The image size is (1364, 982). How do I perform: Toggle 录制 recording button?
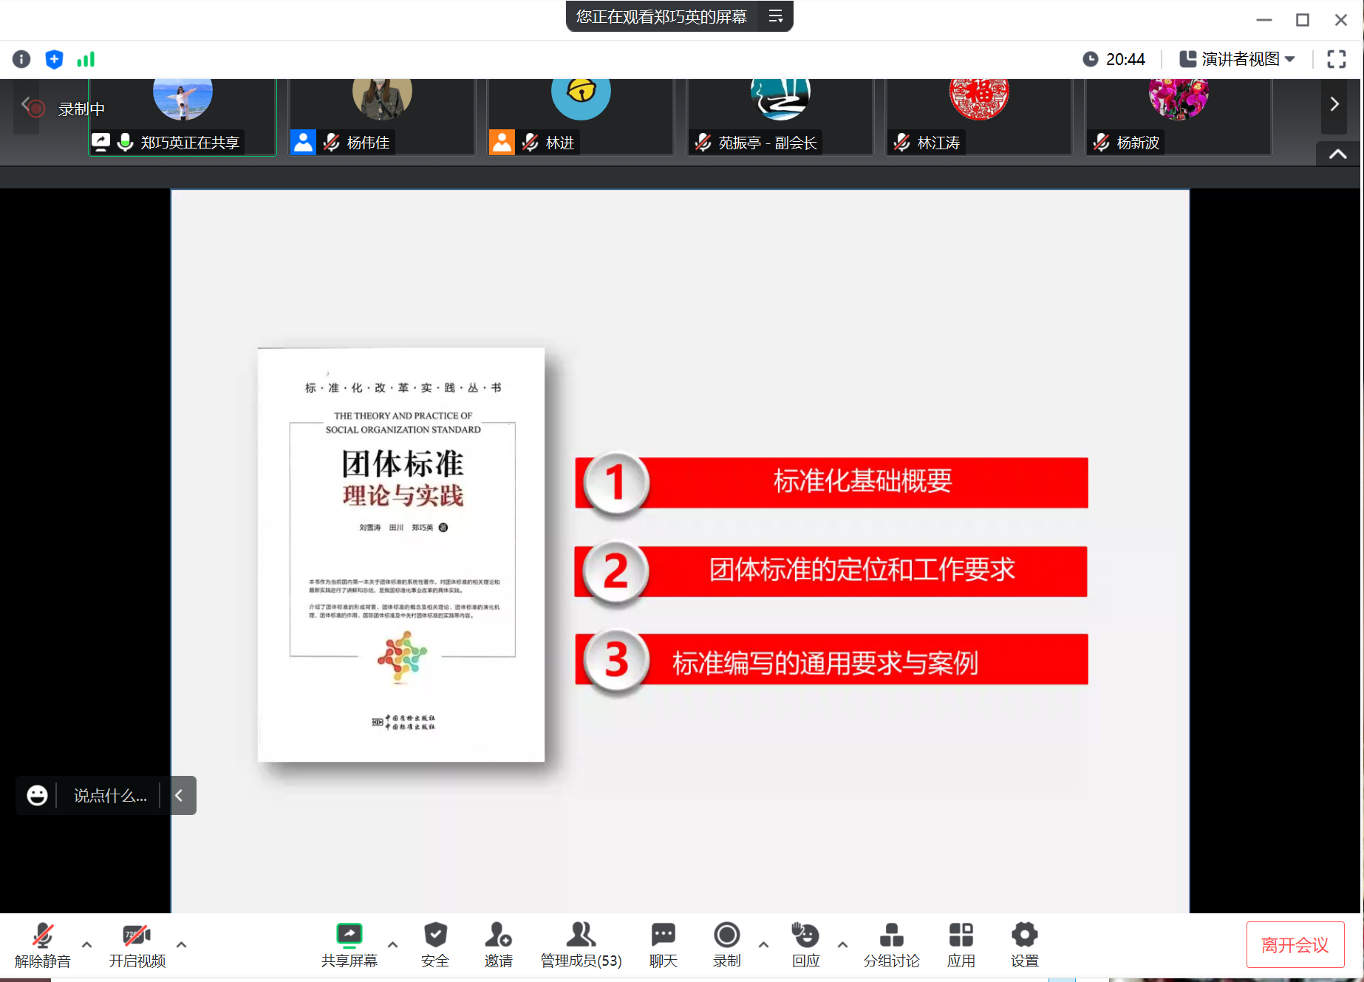(726, 945)
